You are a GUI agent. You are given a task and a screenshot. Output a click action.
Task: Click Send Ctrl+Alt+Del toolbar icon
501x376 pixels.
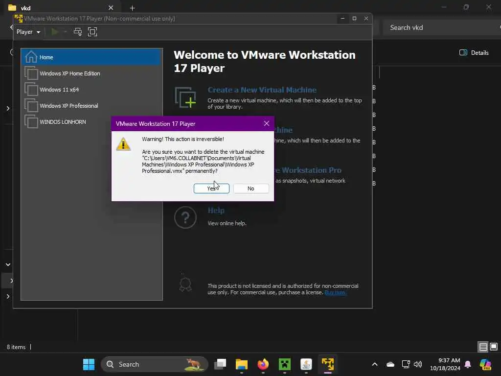pyautogui.click(x=78, y=32)
